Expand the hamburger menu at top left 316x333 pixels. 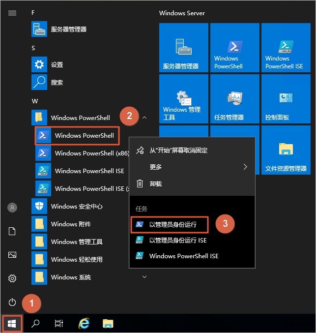tap(12, 13)
